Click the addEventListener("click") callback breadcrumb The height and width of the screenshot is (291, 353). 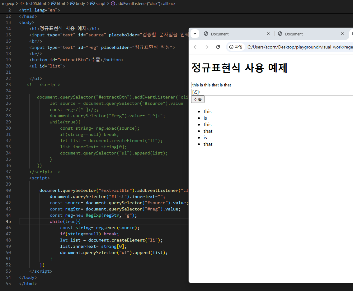[x=144, y=4]
